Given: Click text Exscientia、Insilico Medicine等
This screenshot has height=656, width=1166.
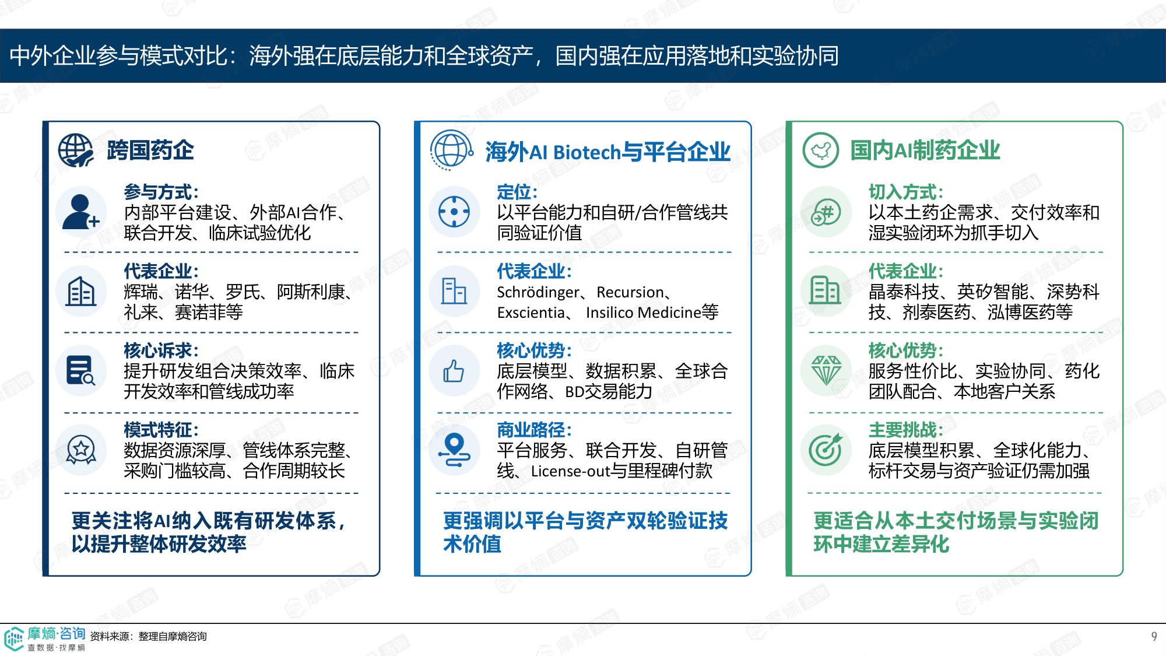Looking at the screenshot, I should coord(607,313).
